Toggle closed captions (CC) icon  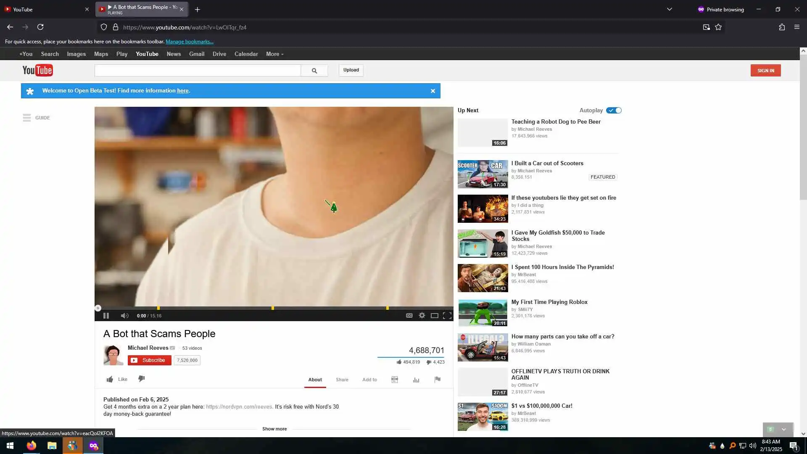[409, 316]
